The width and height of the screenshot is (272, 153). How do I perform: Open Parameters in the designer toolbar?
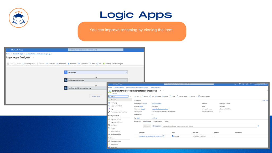tap(61, 64)
